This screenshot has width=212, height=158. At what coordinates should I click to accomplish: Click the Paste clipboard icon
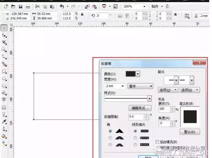pos(52,6)
